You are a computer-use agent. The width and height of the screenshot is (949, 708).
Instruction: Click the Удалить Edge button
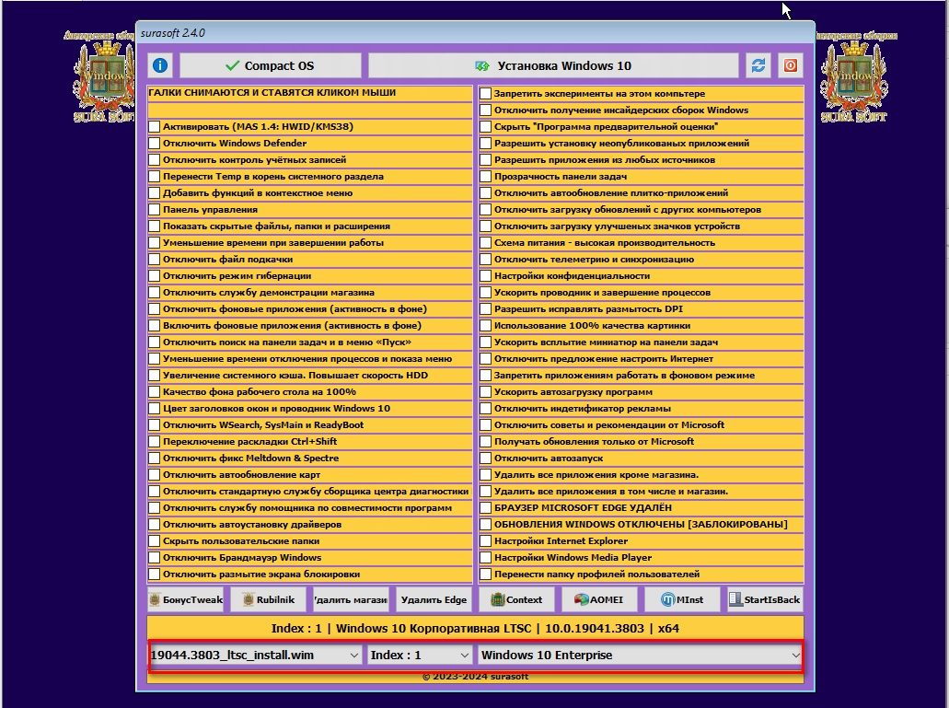434,599
